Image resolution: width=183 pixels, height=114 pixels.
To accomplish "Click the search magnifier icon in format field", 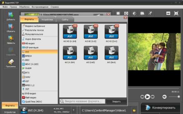I will (x=62, y=101).
